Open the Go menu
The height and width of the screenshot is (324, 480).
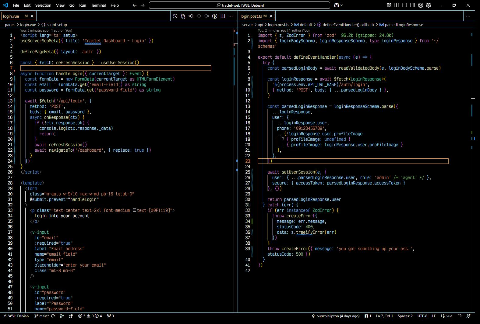tap(72, 5)
